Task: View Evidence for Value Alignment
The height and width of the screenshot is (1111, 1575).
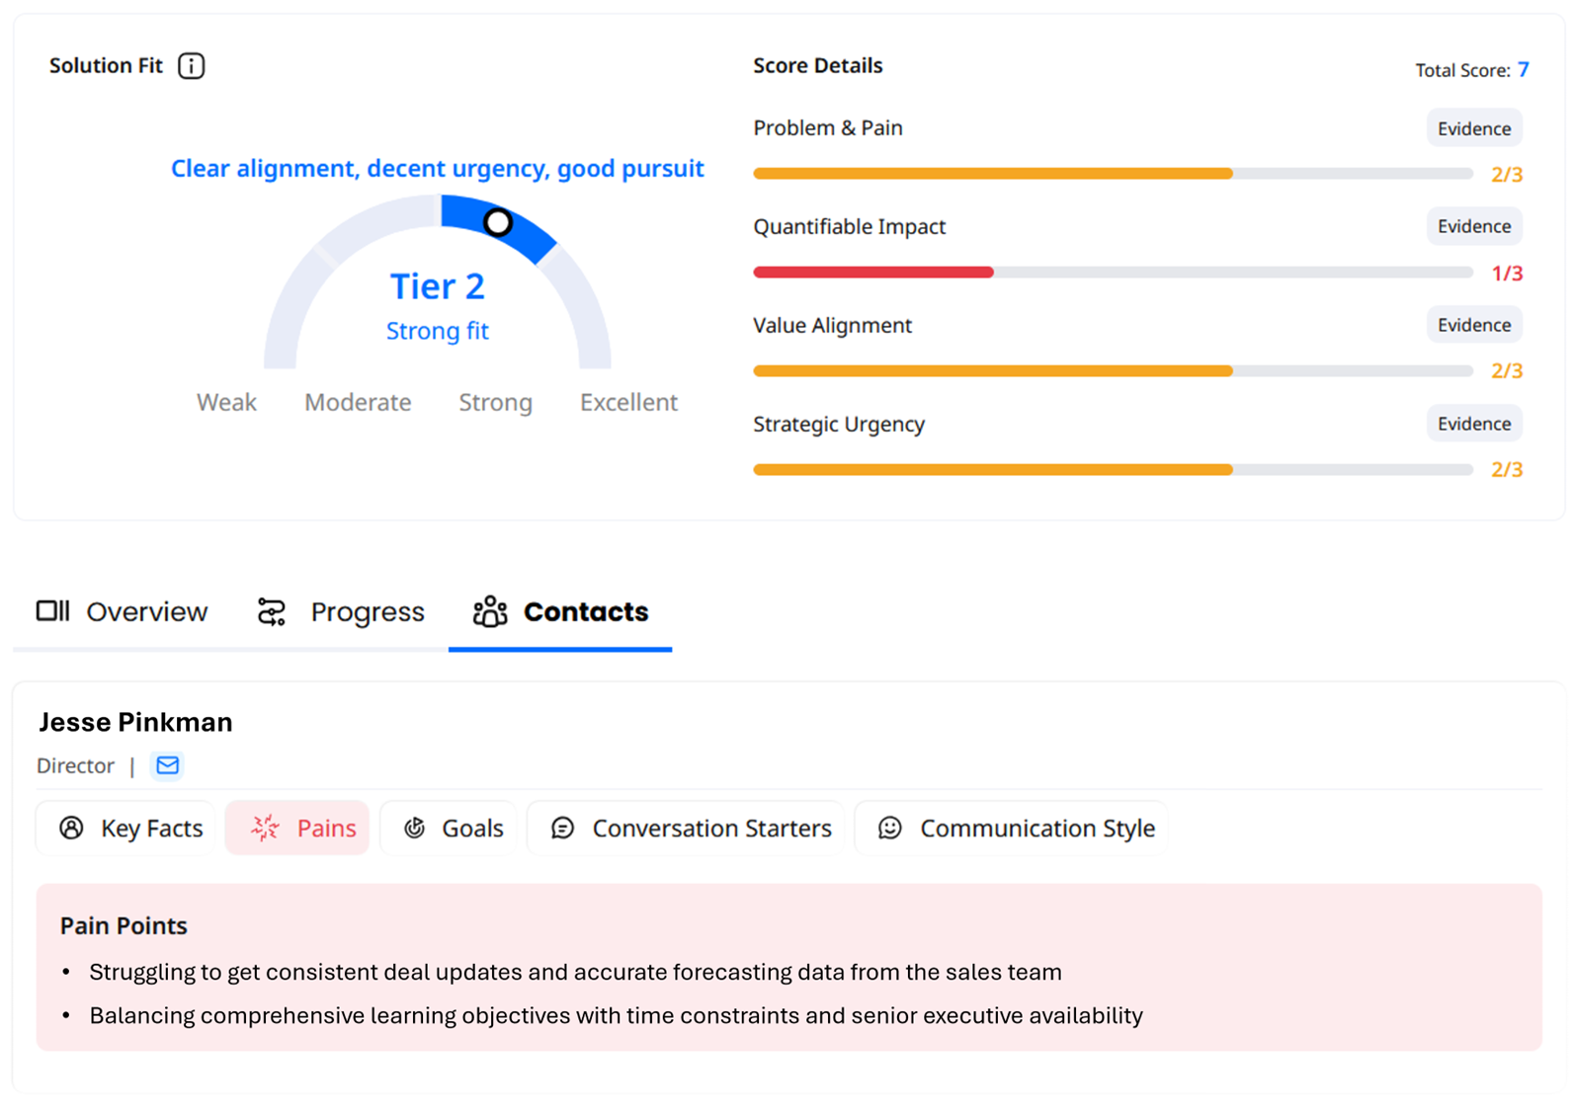Action: (1473, 325)
